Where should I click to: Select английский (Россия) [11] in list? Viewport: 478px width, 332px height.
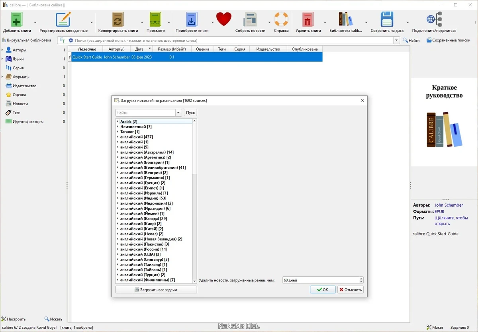pos(144,249)
